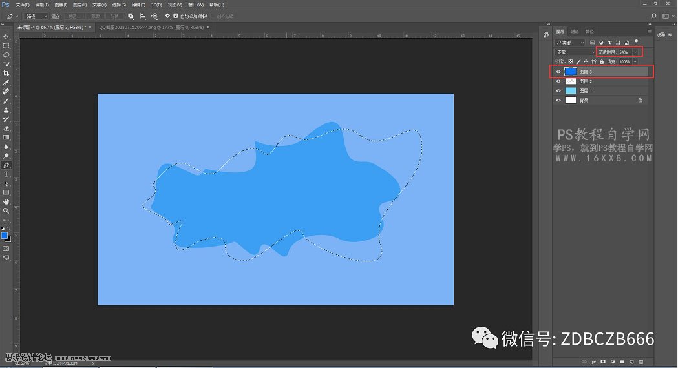Select the Crop tool in toolbar
Screen dimensions: 678x368
click(6, 74)
